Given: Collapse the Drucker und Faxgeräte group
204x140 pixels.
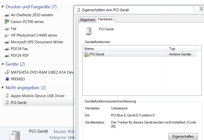Looking at the screenshot, I should (2, 6).
